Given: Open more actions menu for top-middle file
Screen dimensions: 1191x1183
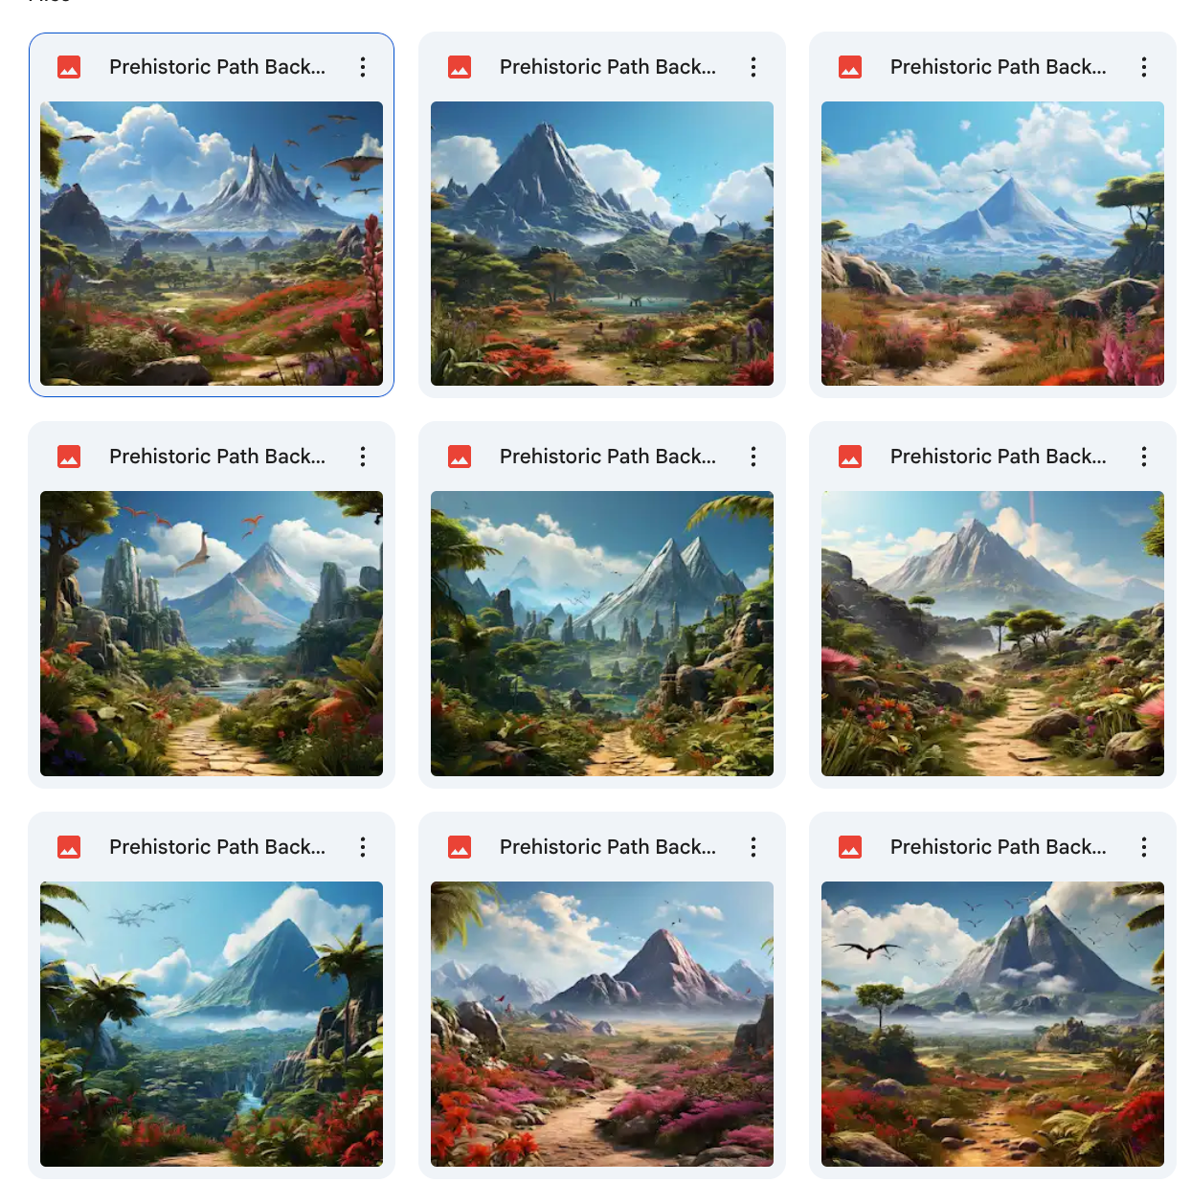Looking at the screenshot, I should point(753,67).
